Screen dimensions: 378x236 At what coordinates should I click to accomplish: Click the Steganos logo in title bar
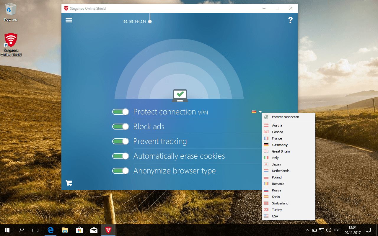click(x=66, y=8)
